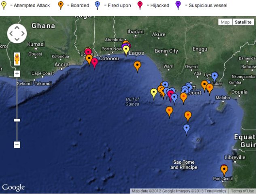Click the orange Boarded marker near Port-Gentil
The height and width of the screenshot is (194, 257).
click(224, 169)
